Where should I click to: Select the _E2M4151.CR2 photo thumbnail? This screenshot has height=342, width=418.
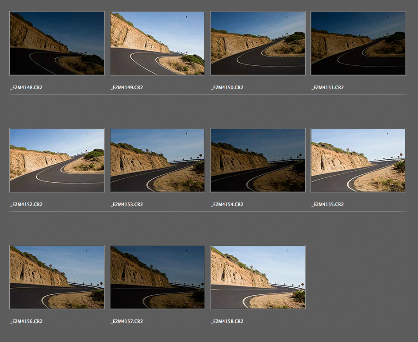tap(358, 43)
